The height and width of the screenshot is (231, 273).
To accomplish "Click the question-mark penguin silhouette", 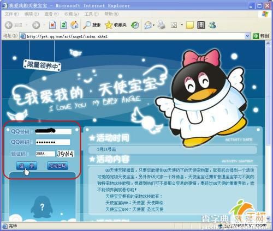I will pyautogui.click(x=42, y=208).
